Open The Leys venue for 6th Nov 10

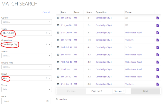129,40
